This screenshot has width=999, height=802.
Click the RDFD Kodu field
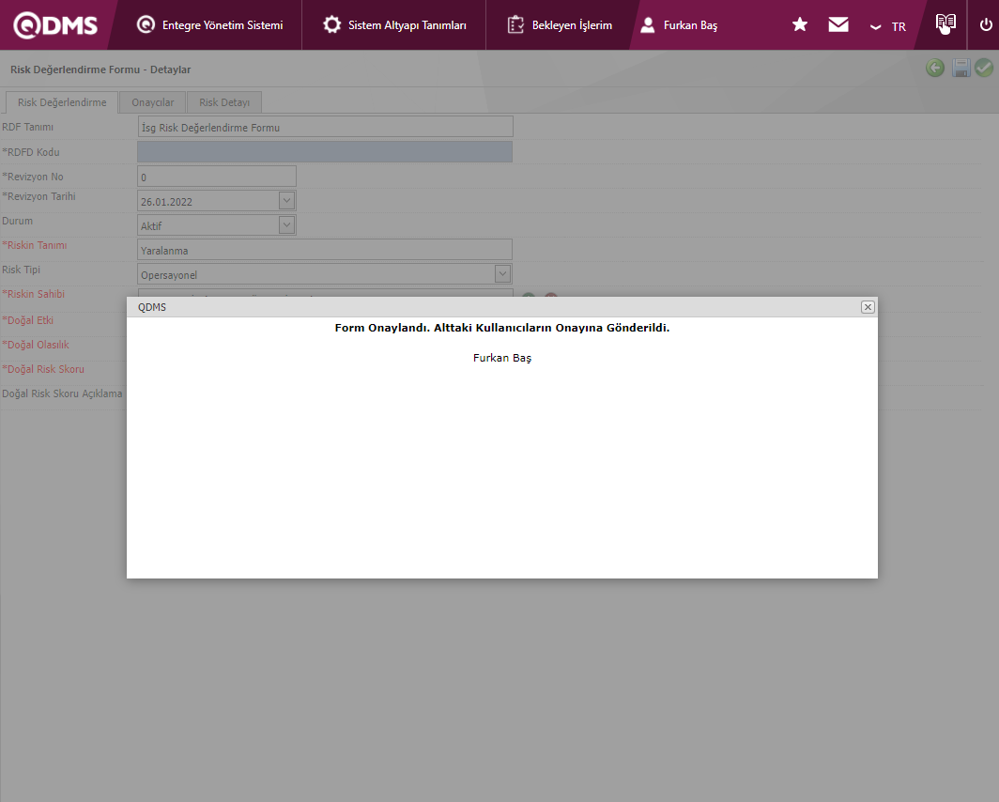325,151
